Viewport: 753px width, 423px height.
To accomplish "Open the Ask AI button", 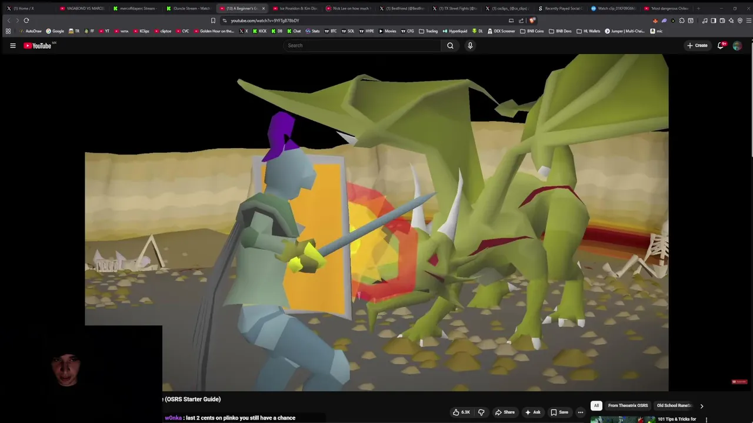I will pos(532,412).
